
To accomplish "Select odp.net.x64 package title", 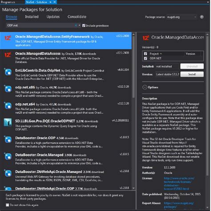I will 25,104.
